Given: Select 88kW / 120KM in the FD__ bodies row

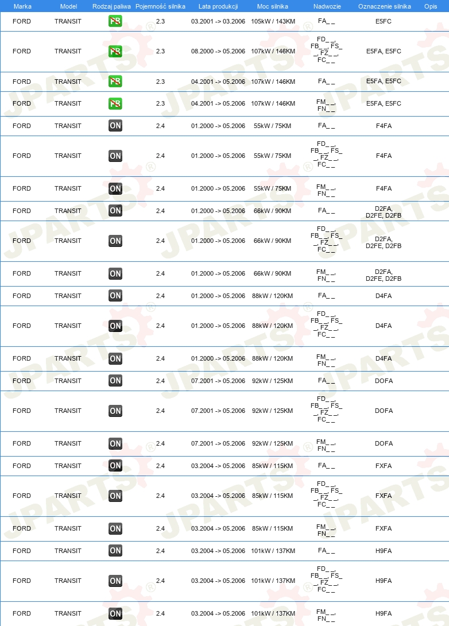Looking at the screenshot, I should 272,326.
